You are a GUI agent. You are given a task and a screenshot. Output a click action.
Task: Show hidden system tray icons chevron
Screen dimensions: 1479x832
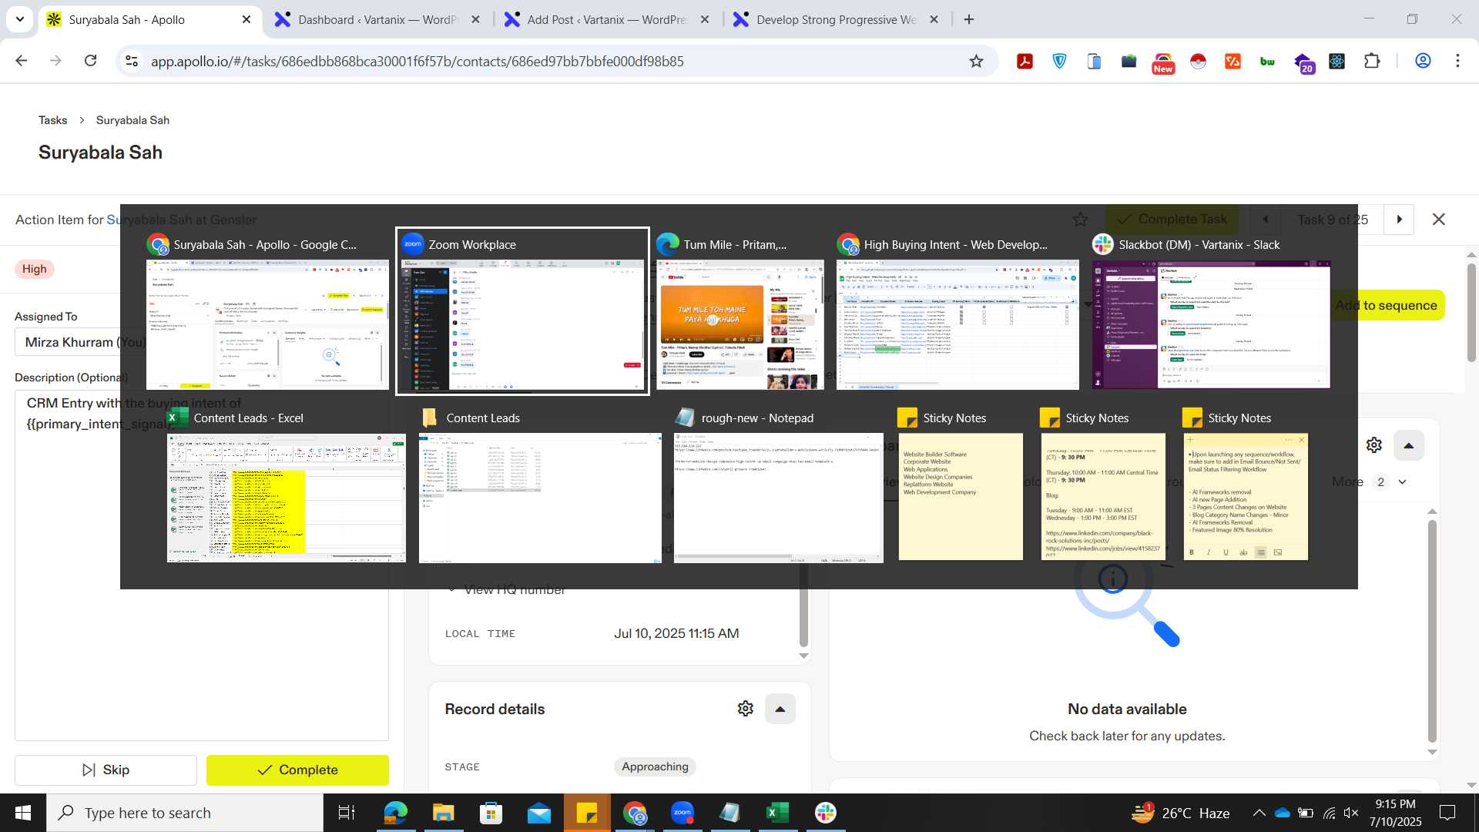pos(1259,813)
